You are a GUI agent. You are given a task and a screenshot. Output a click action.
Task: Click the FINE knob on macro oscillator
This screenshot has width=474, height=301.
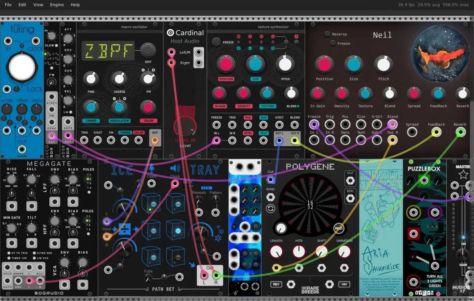click(x=91, y=79)
